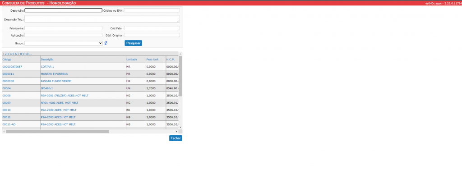The image size is (462, 174).
Task: Open product code 000000872657
Action: click(12, 67)
